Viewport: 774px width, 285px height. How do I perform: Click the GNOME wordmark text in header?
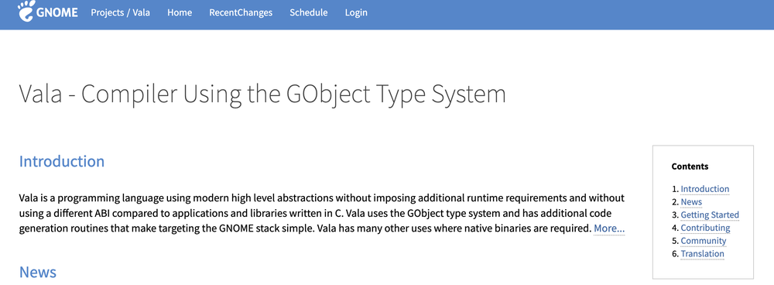57,13
